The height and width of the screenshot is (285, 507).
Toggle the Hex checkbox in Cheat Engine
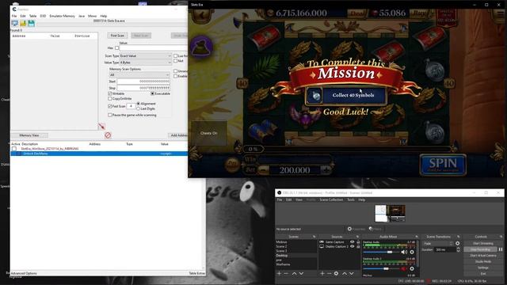[116, 47]
